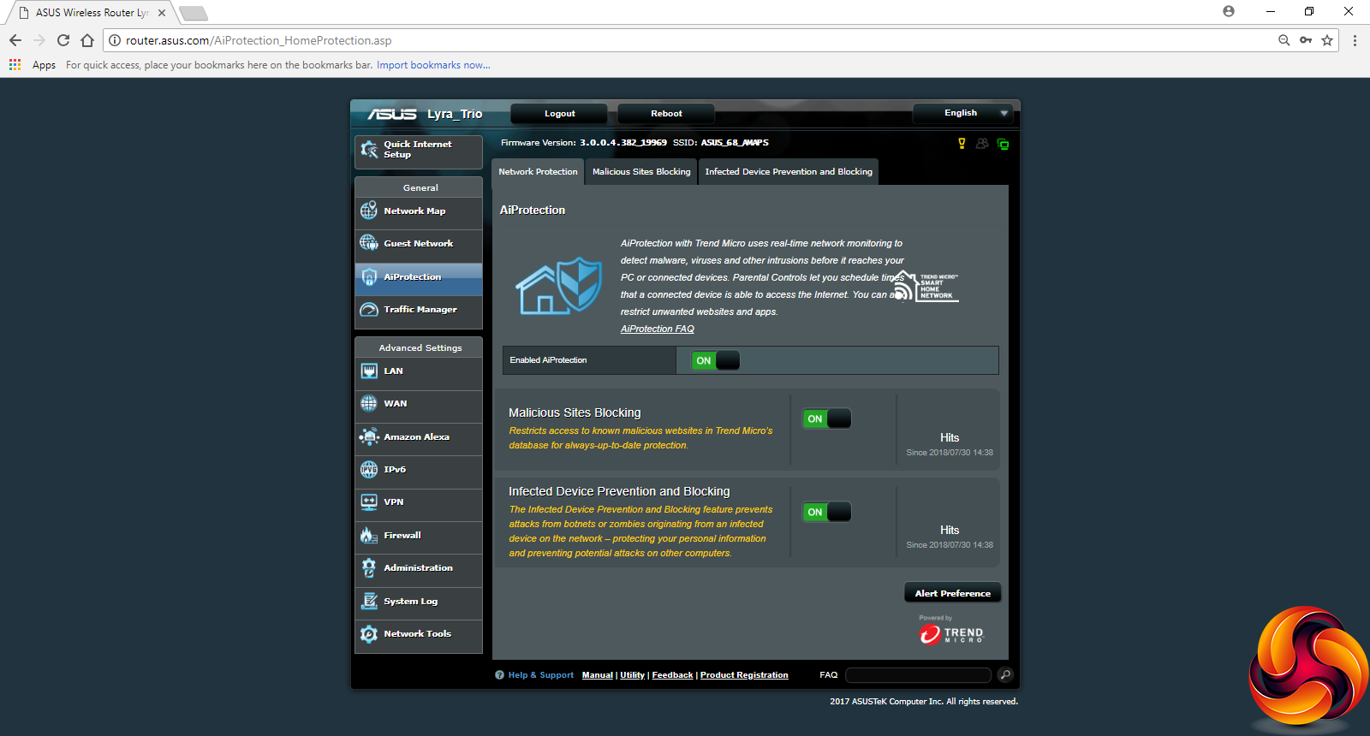1370x736 pixels.
Task: Click the FAQ search magnifier button
Action: pyautogui.click(x=1005, y=675)
